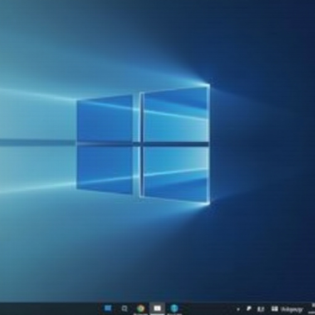The height and width of the screenshot is (315, 315).
Task: Open the Windows Start menu
Action: 108,308
